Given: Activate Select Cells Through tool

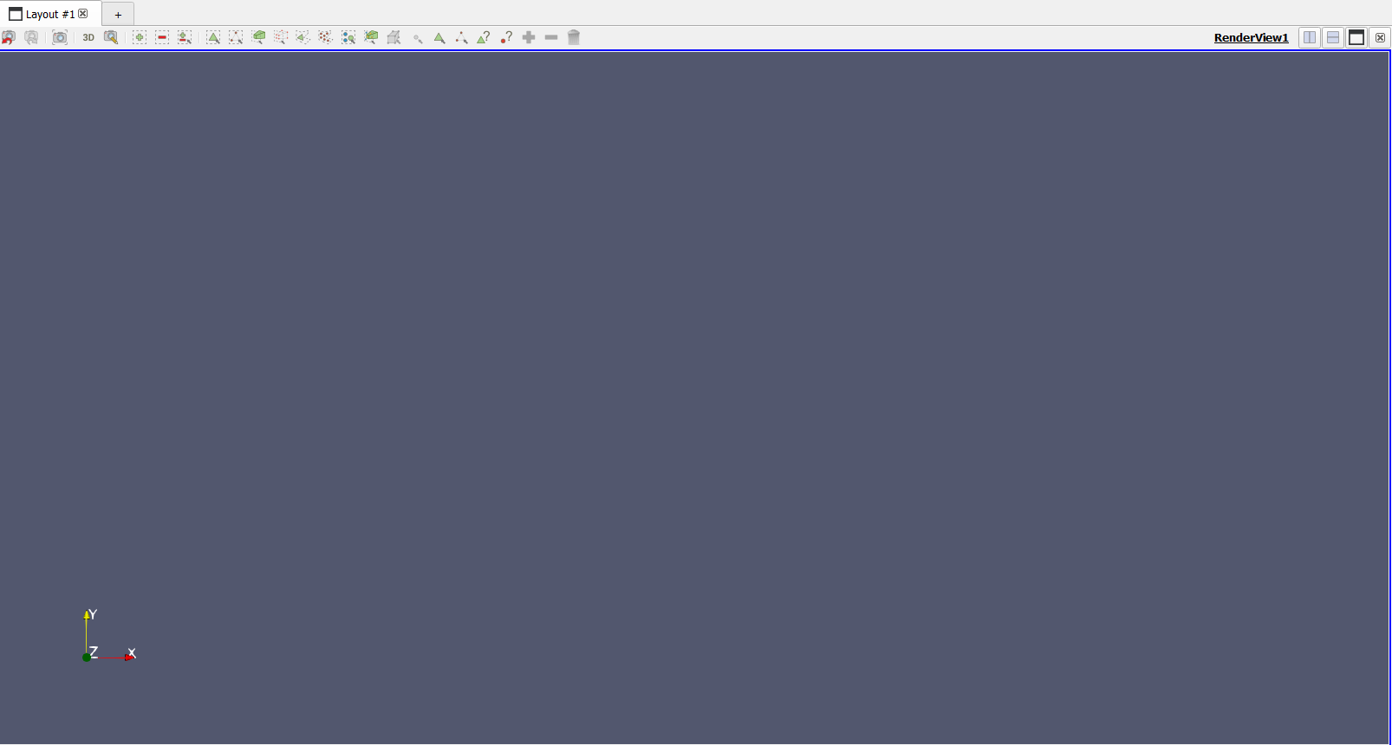Looking at the screenshot, I should [258, 37].
